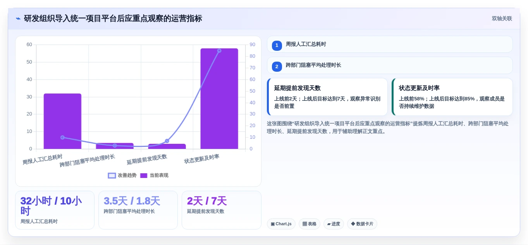Click the lightning icon beside the title
The height and width of the screenshot is (245, 528).
pyautogui.click(x=18, y=19)
